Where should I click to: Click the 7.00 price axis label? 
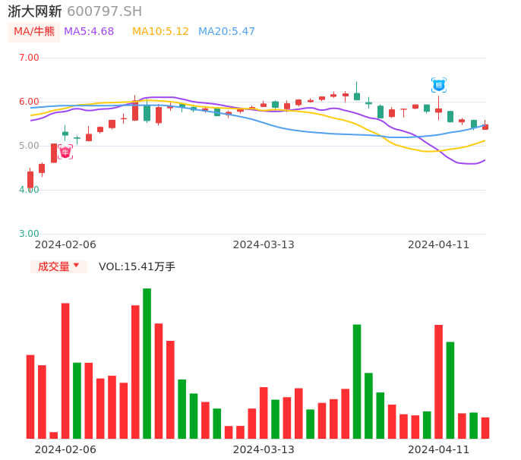pyautogui.click(x=29, y=58)
